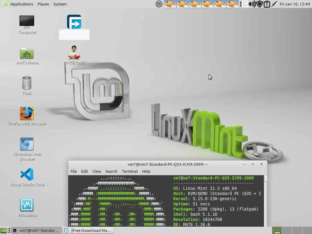Open the terminal View menu
Viewport: 312px width, 234px height.
point(97,171)
